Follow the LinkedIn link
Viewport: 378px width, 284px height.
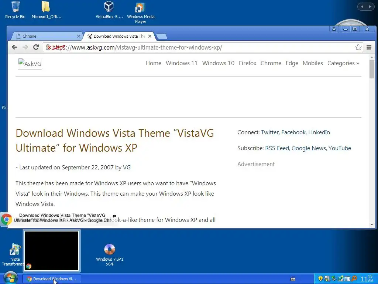point(319,132)
